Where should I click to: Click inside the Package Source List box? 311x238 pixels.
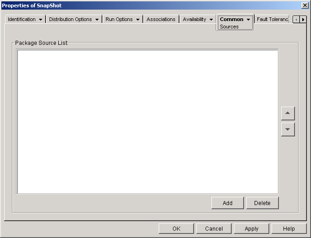147,121
